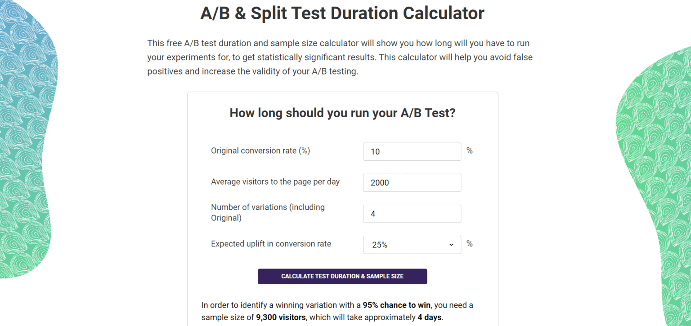691x326 pixels.
Task: Click the percent sign beside uplift dropdown
Action: coord(469,244)
